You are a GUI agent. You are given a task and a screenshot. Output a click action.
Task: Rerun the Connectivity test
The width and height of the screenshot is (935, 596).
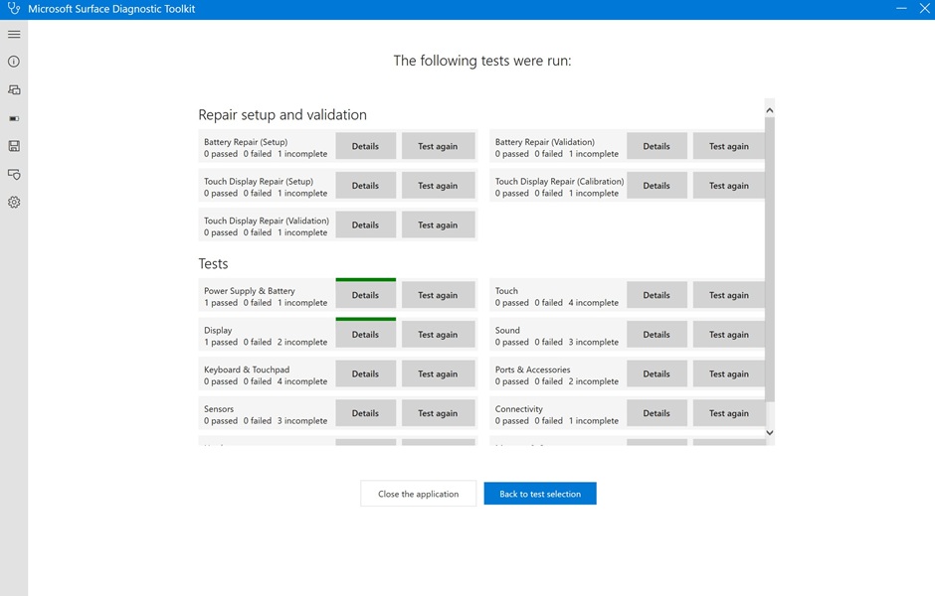click(x=729, y=412)
